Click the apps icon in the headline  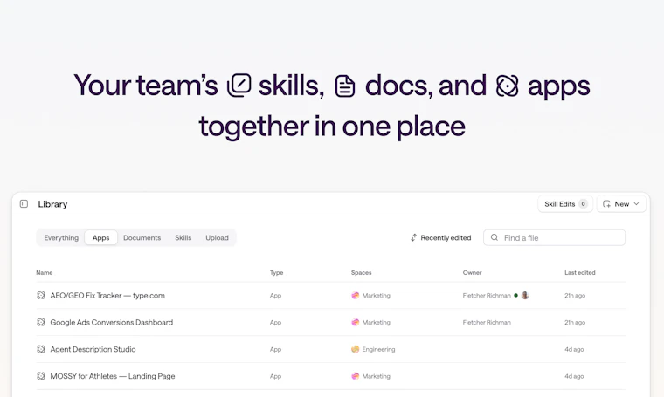(x=507, y=86)
